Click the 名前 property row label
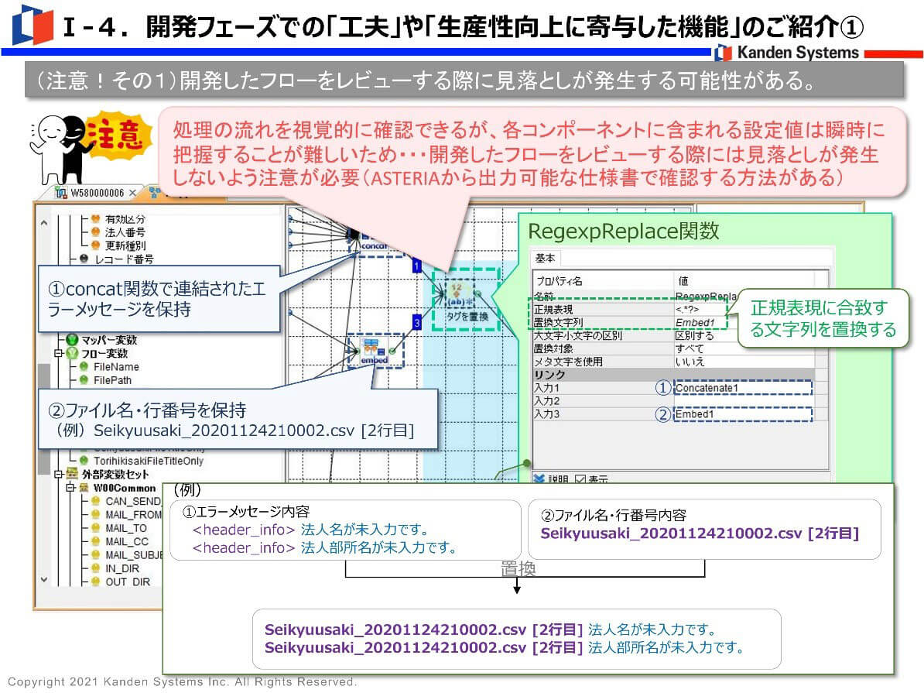This screenshot has width=924, height=693. click(543, 296)
